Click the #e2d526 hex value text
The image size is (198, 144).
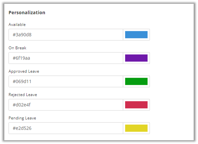coord(22,128)
